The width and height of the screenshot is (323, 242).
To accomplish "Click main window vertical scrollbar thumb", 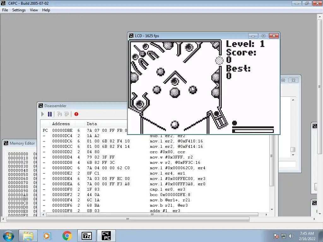I will (x=320, y=86).
